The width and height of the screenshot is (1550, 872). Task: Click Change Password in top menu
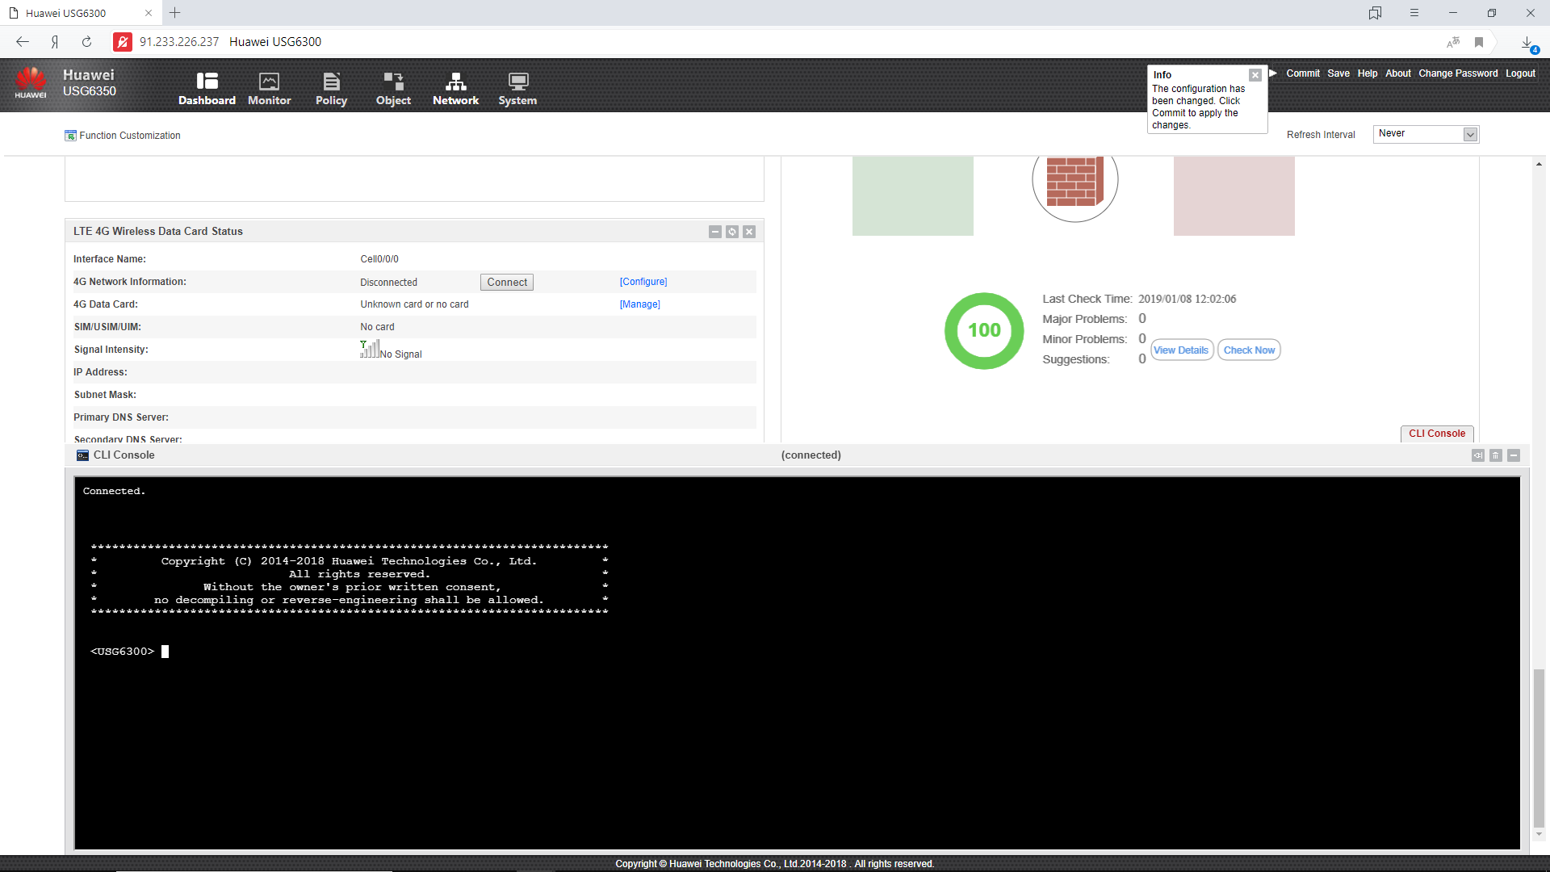1458,73
